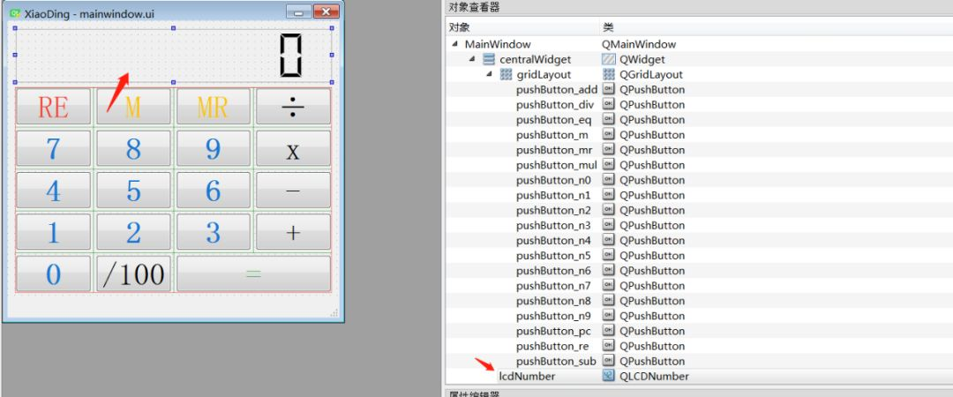Image resolution: width=953 pixels, height=397 pixels.
Task: Click the QGridLayout class icon
Action: [x=608, y=74]
